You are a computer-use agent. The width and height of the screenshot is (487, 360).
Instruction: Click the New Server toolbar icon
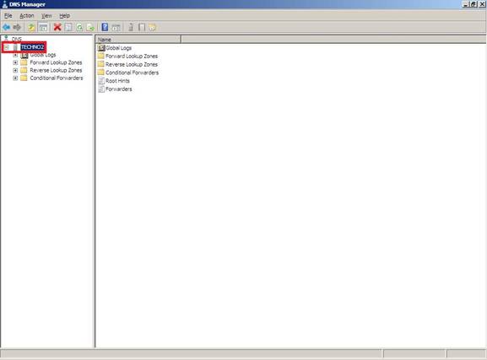131,27
